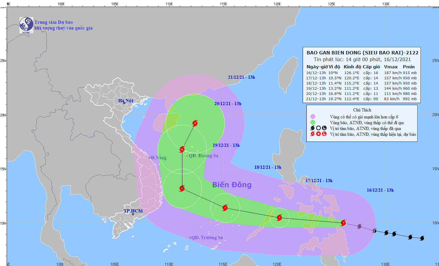Click the '126.1°E' longitude cell
Image resolution: width=439 pixels, height=266 pixels.
click(x=352, y=73)
